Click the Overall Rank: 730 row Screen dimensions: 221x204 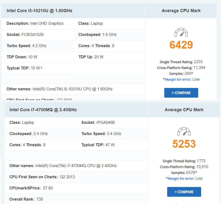pyautogui.click(x=76, y=199)
